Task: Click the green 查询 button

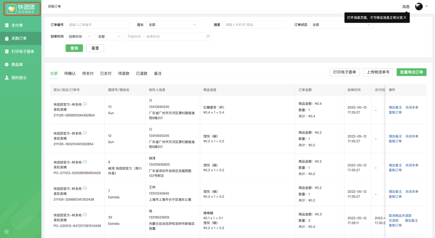Action: pyautogui.click(x=74, y=48)
